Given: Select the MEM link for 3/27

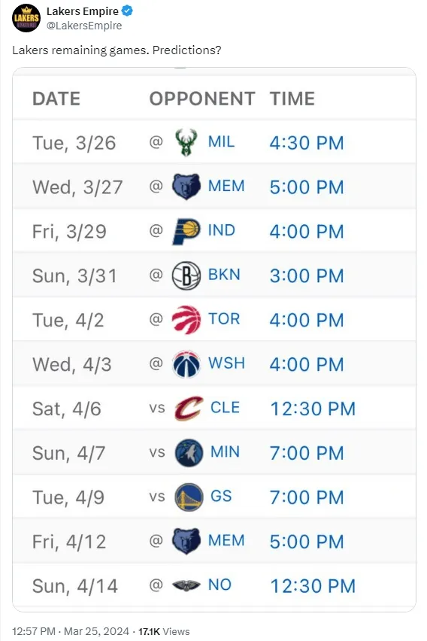Looking at the screenshot, I should point(226,186).
